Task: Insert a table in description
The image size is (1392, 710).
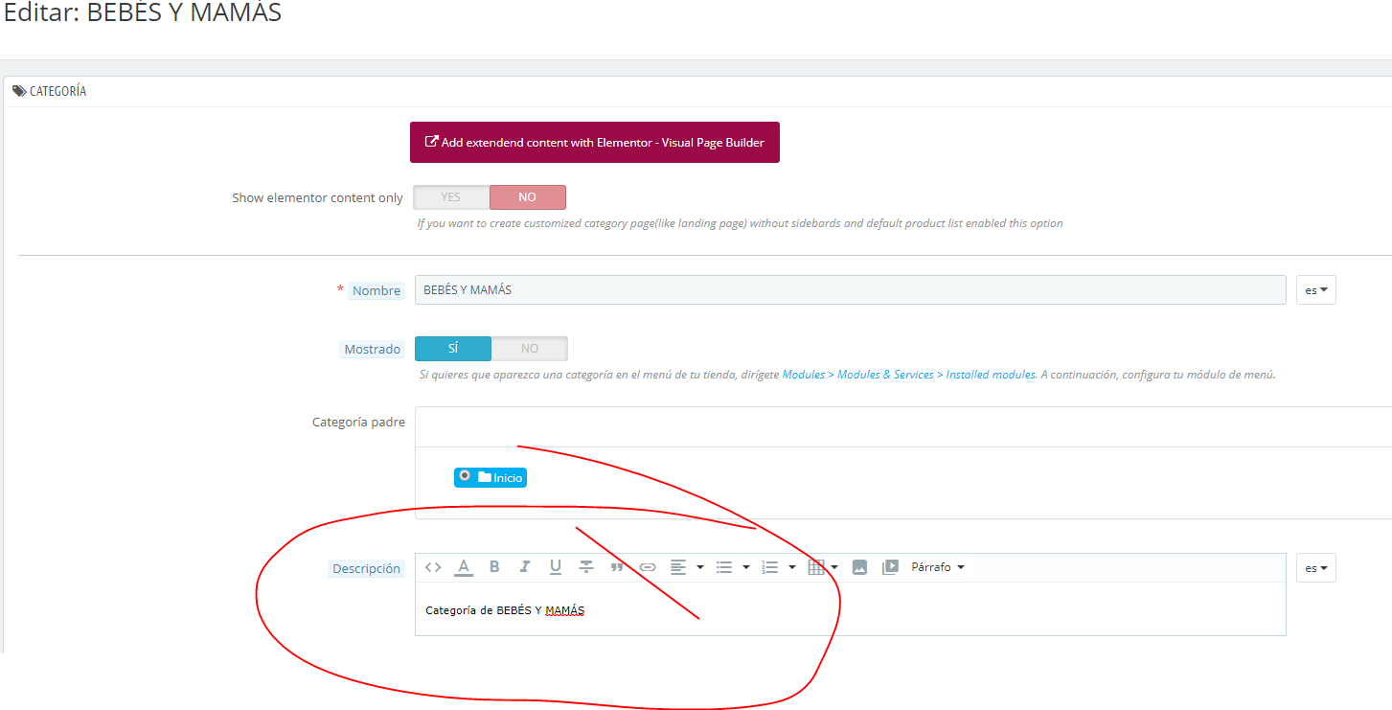Action: [x=816, y=567]
